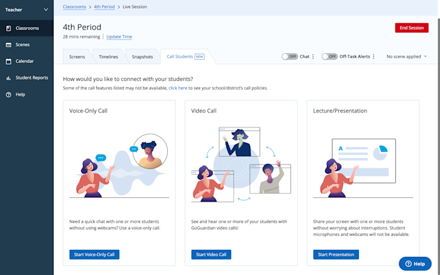This screenshot has width=440, height=275.
Task: Click the Scenes icon in sidebar
Action: (x=8, y=45)
